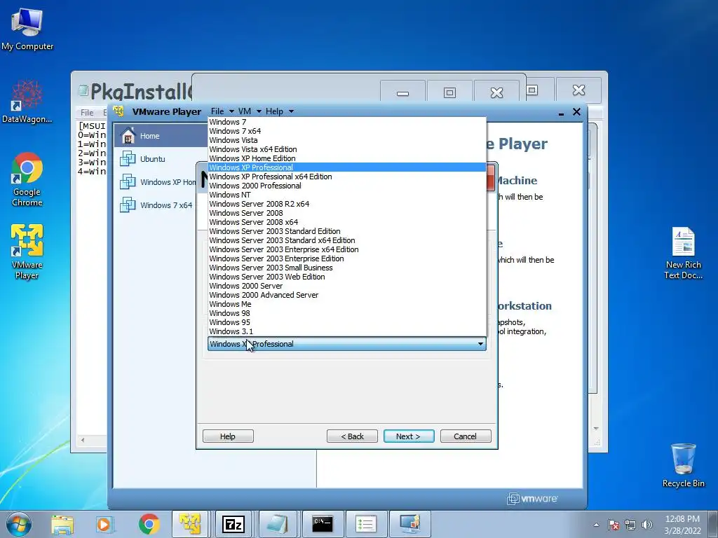Open Chrome from the taskbar
The width and height of the screenshot is (718, 538).
(149, 524)
